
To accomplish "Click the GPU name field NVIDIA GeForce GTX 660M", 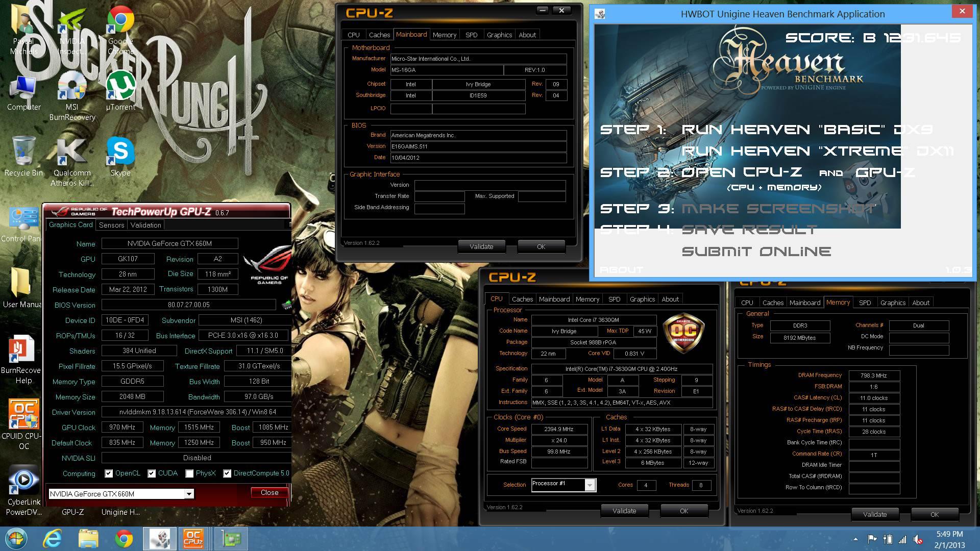I will (169, 243).
